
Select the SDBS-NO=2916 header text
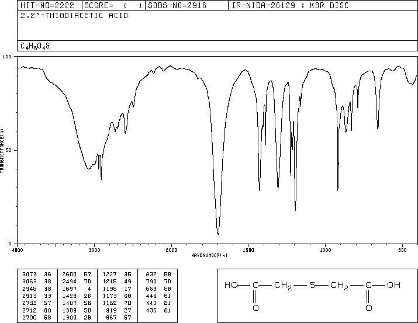[x=177, y=5]
